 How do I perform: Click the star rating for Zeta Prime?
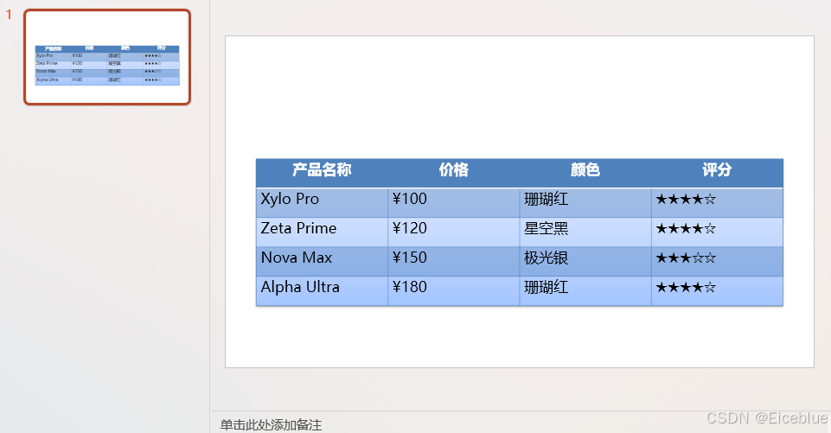click(x=717, y=232)
